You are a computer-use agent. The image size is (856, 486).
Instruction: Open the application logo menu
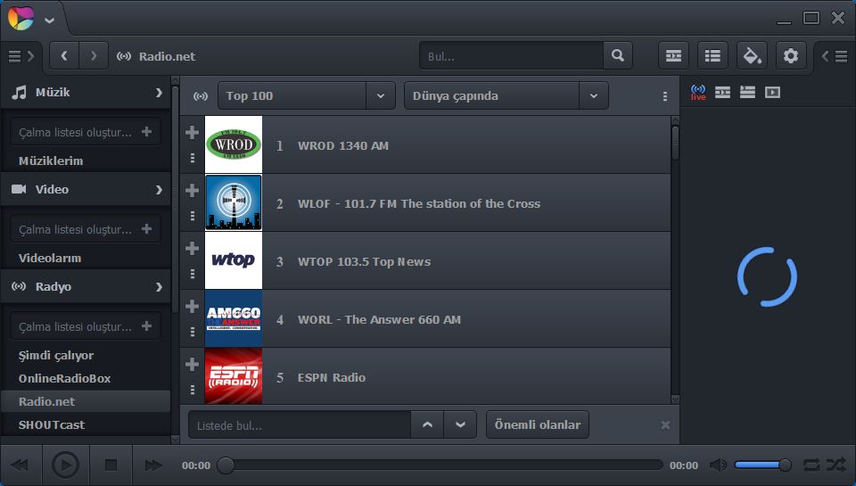click(21, 18)
